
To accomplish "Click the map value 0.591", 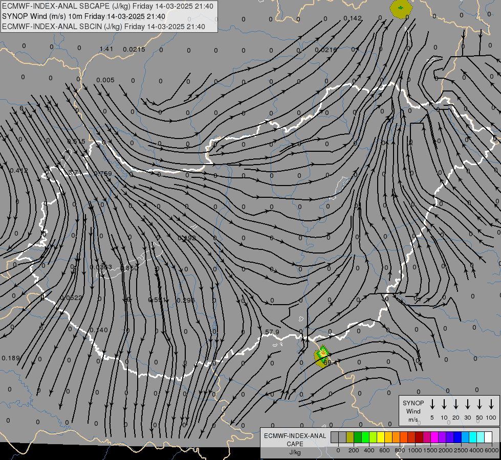I will 157,300.
